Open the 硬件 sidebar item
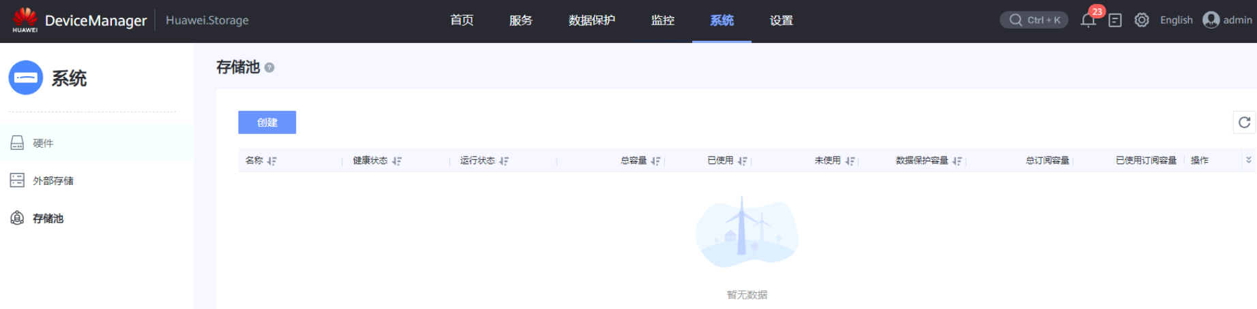This screenshot has height=309, width=1257. [x=43, y=143]
